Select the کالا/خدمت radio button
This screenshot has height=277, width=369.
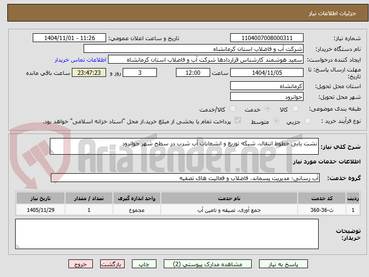(x=233, y=109)
